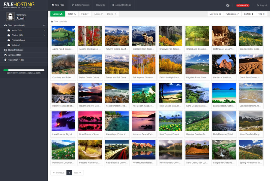The image size is (270, 181).
Task: Click the globe language icon
Action: coord(228,5)
